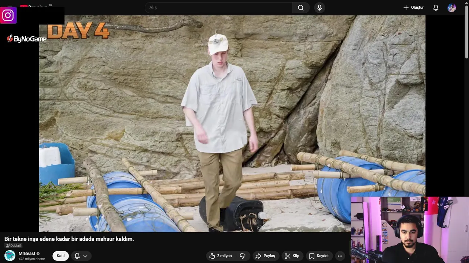Create a clip with Klip button
This screenshot has height=263, width=469.
pos(292,256)
